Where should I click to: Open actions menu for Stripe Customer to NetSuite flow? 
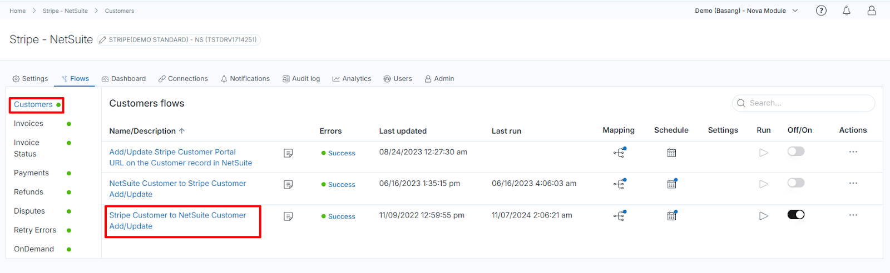[853, 215]
